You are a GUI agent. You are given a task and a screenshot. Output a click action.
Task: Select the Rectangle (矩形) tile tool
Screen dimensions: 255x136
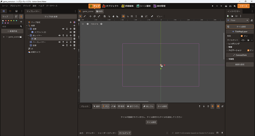[x=121, y=106]
